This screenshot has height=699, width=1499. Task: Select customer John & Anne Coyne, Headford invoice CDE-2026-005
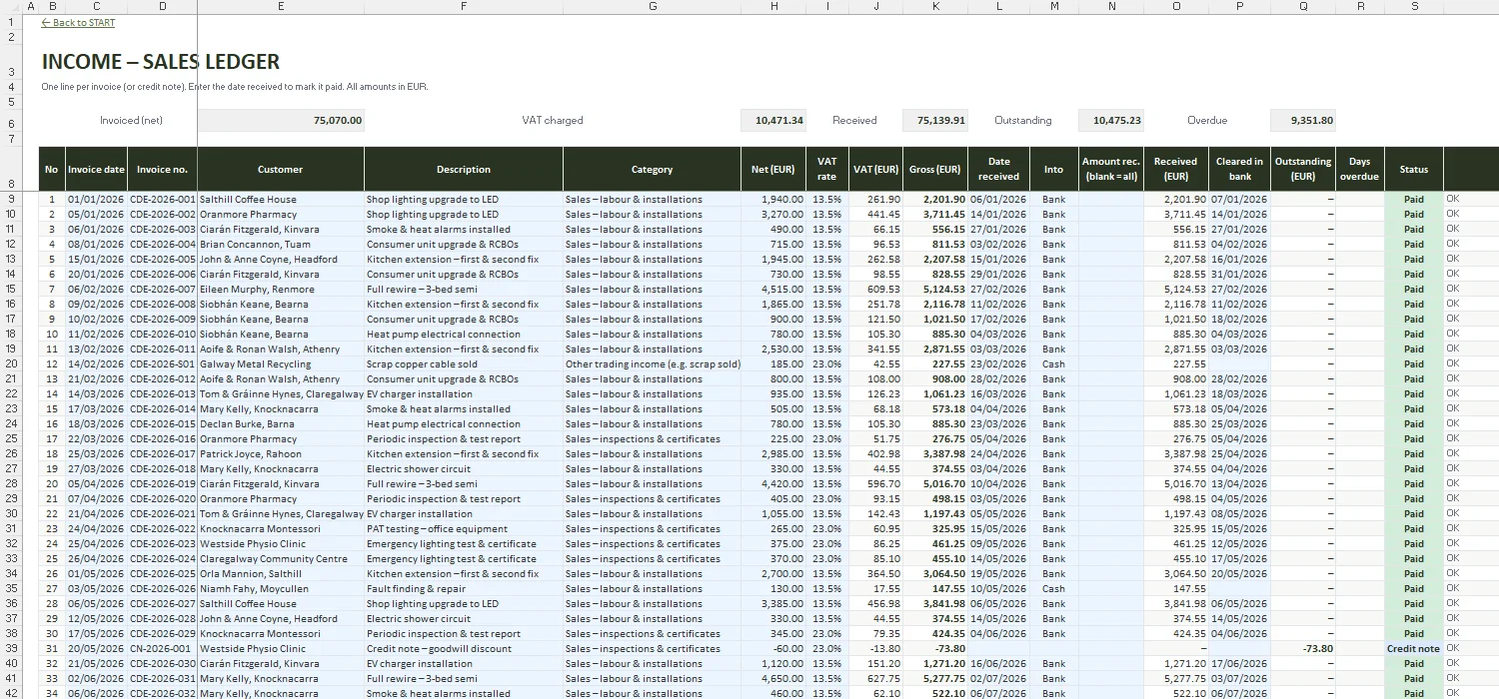click(x=281, y=260)
